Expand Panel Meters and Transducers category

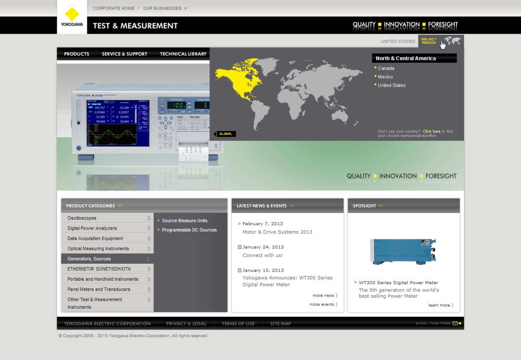pos(107,289)
